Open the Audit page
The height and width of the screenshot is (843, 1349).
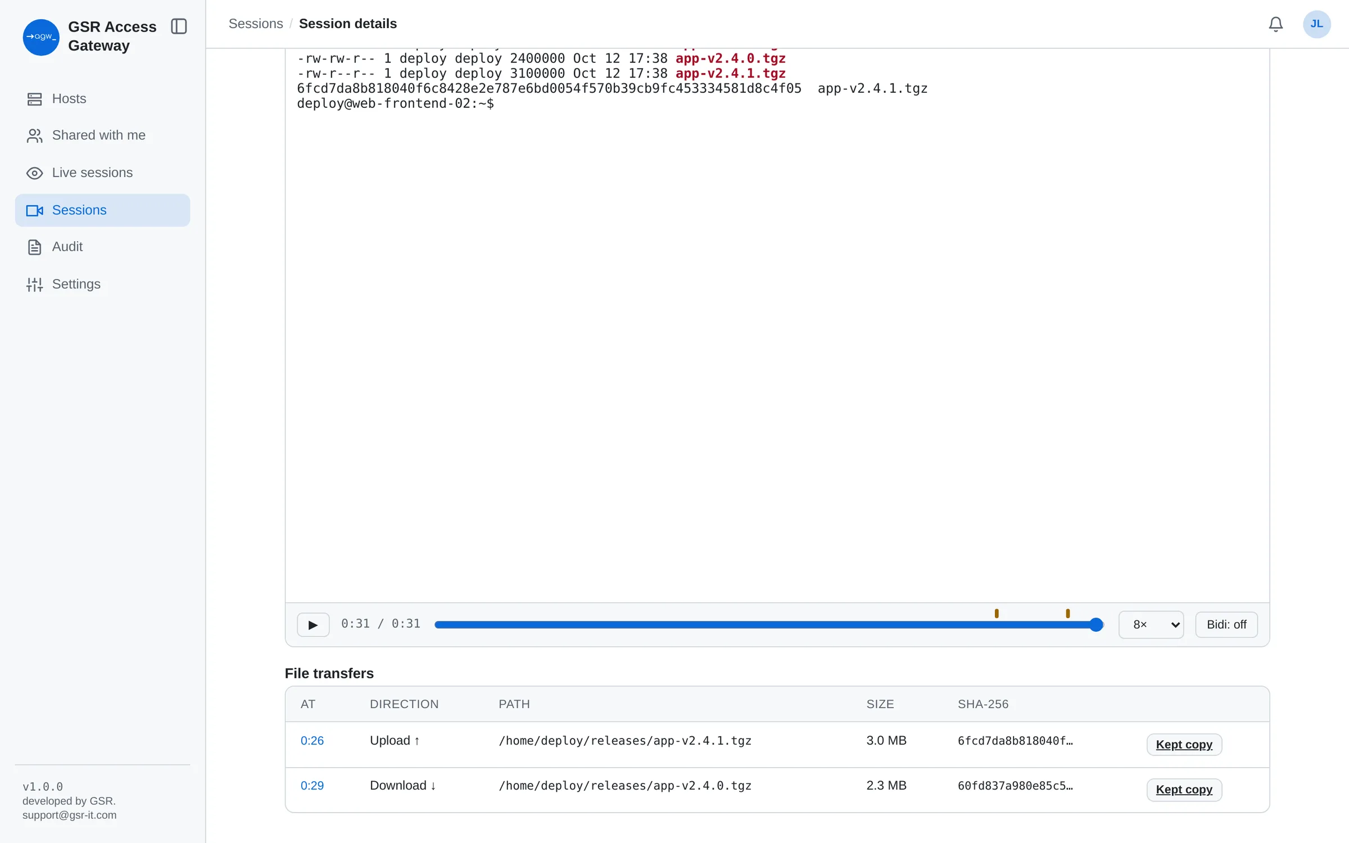102,247
